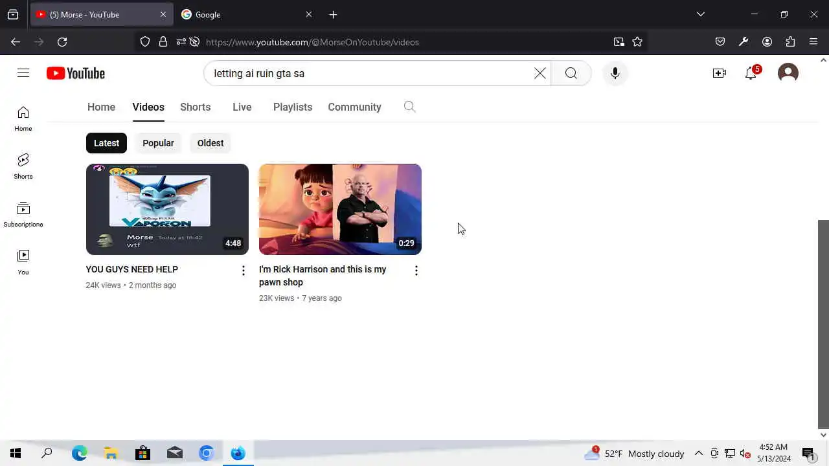Sort videos by Oldest
This screenshot has width=829, height=466.
point(210,143)
